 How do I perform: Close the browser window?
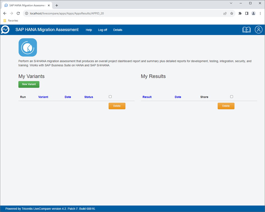pyautogui.click(x=260, y=3)
